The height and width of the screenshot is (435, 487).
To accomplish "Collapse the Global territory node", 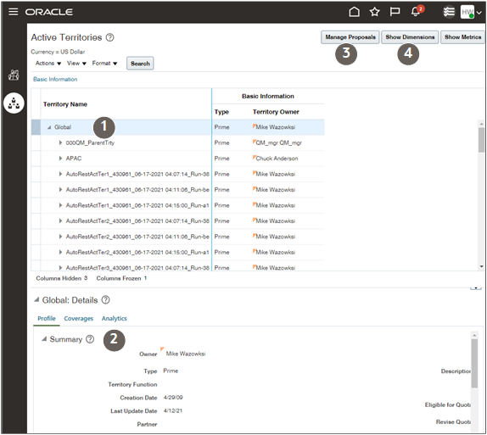I will 49,127.
